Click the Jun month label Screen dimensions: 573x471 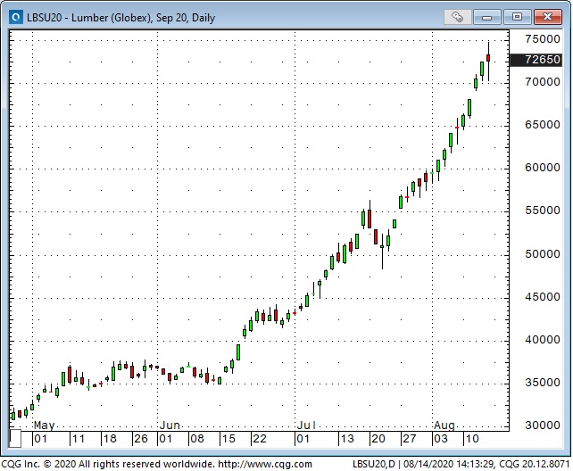(x=170, y=426)
